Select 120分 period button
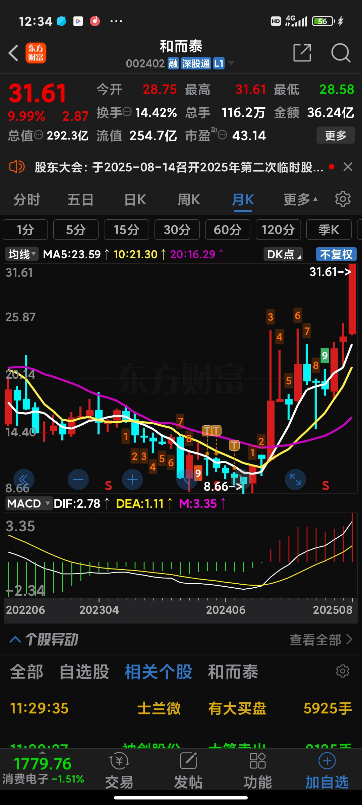 tap(278, 230)
